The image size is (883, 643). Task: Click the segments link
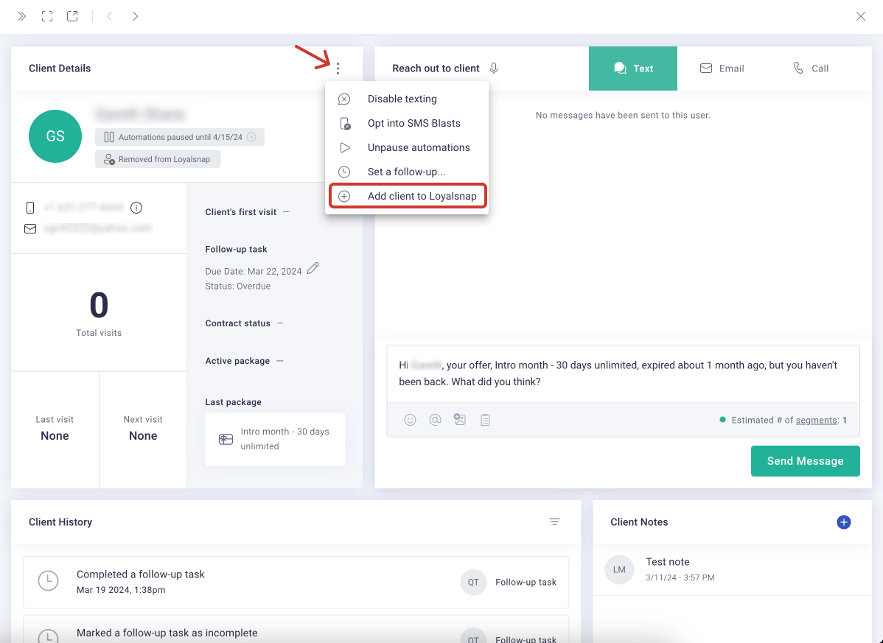tap(816, 420)
